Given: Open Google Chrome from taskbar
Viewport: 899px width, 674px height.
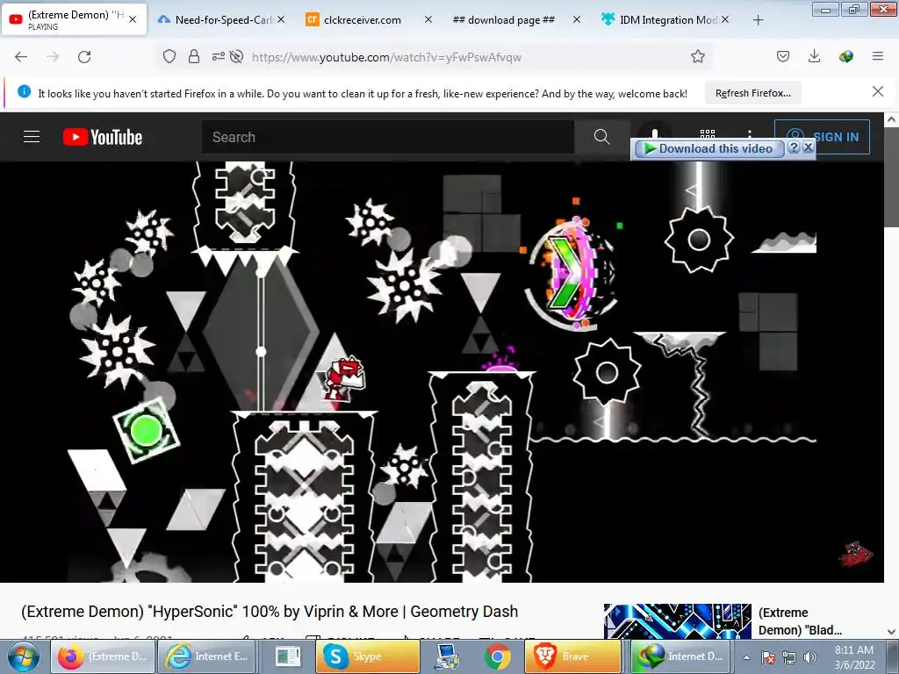Looking at the screenshot, I should pyautogui.click(x=498, y=656).
